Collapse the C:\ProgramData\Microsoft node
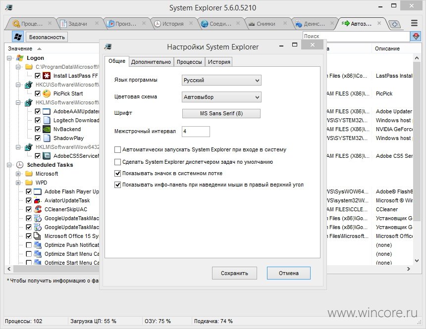 tap(18, 67)
